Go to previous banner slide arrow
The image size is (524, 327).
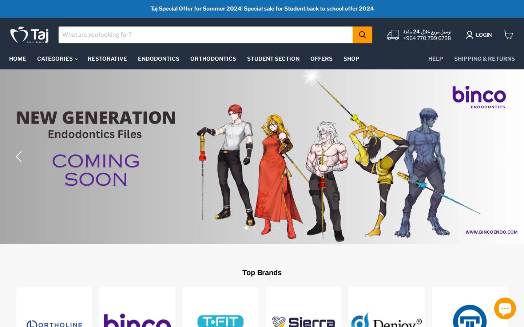click(x=19, y=157)
